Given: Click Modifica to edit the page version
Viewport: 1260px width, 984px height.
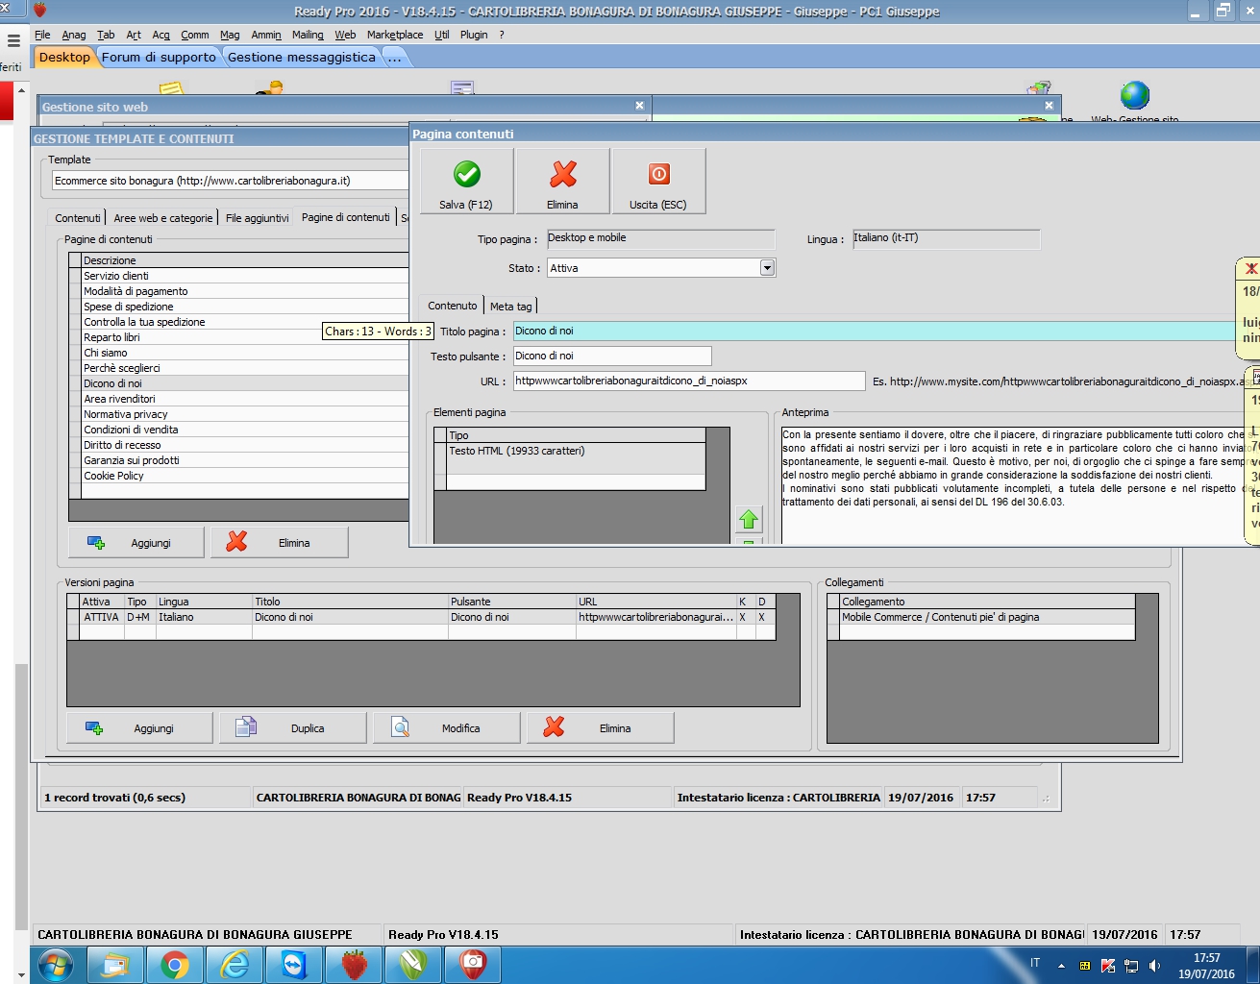Looking at the screenshot, I should click(x=447, y=728).
